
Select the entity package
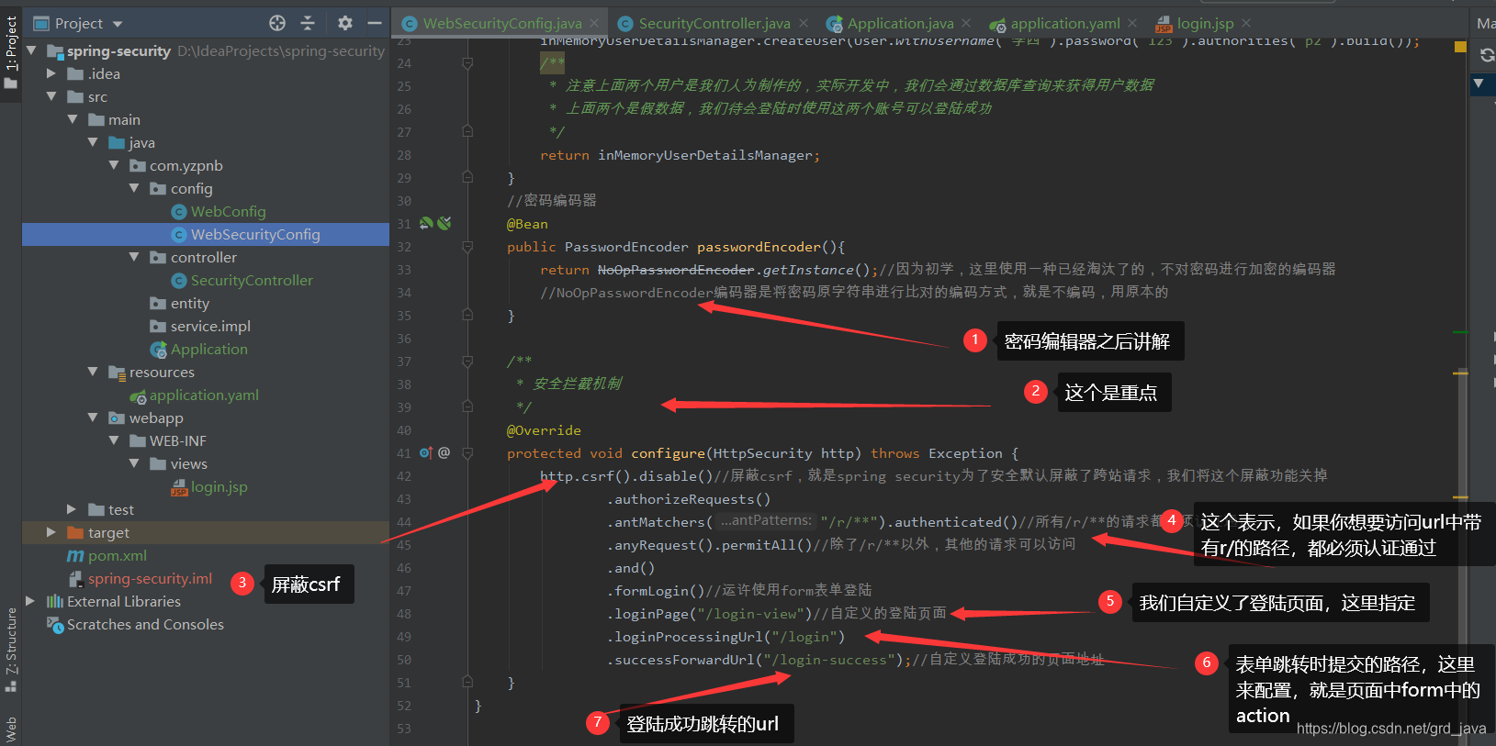point(189,303)
